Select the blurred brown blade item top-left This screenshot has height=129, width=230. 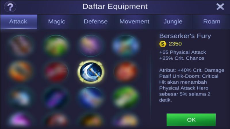[x=20, y=46]
